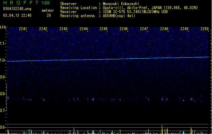Click the 2247 time marker
212x134 pixels.
click(144, 29)
